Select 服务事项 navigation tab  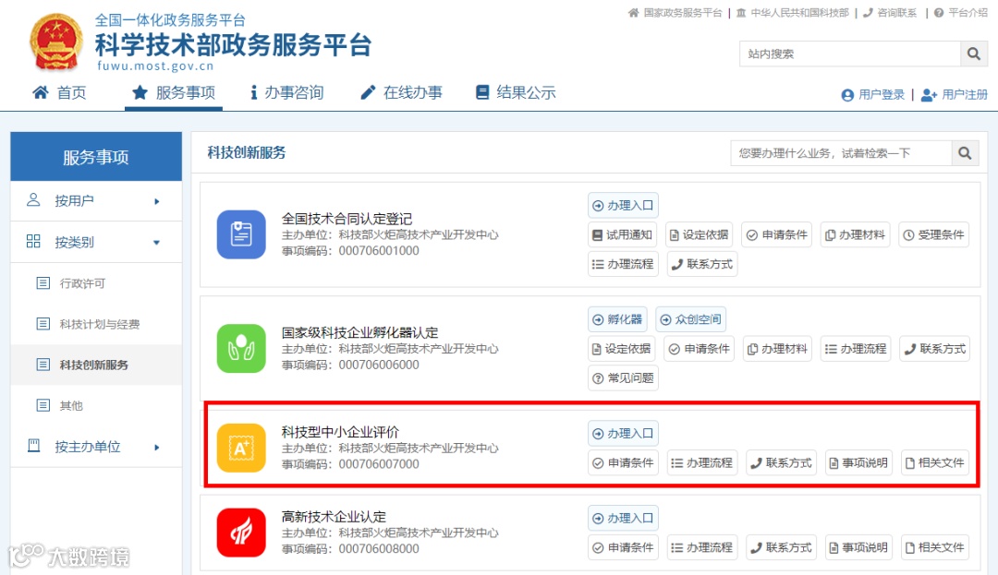pyautogui.click(x=174, y=93)
